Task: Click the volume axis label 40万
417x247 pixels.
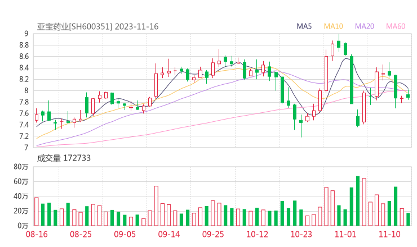Action: 21,196
